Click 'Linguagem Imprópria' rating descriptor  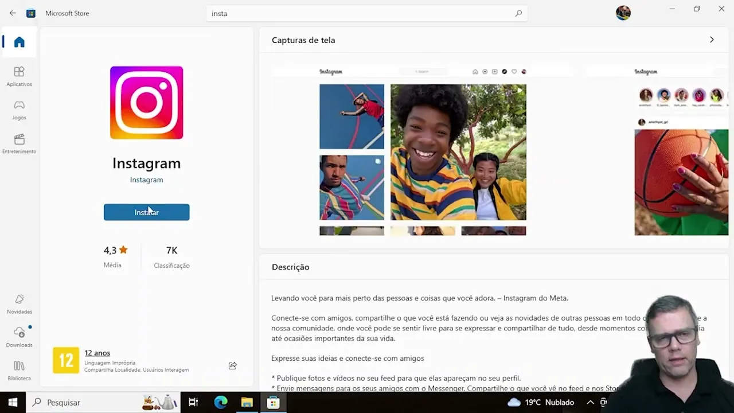[x=110, y=363]
